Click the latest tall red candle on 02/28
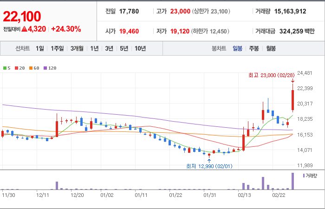The image size is (325, 209). (x=292, y=100)
